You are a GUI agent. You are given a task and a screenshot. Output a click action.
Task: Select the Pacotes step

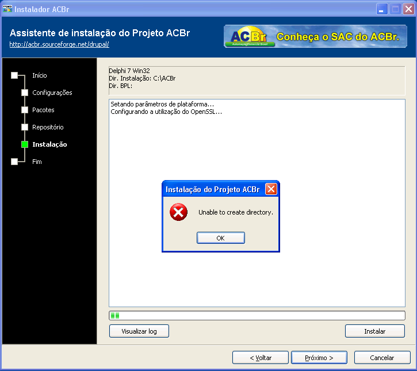43,110
